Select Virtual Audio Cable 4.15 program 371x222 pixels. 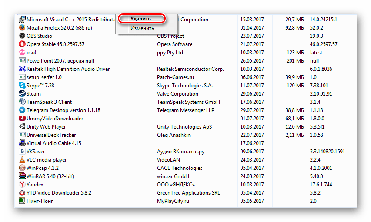[54, 143]
